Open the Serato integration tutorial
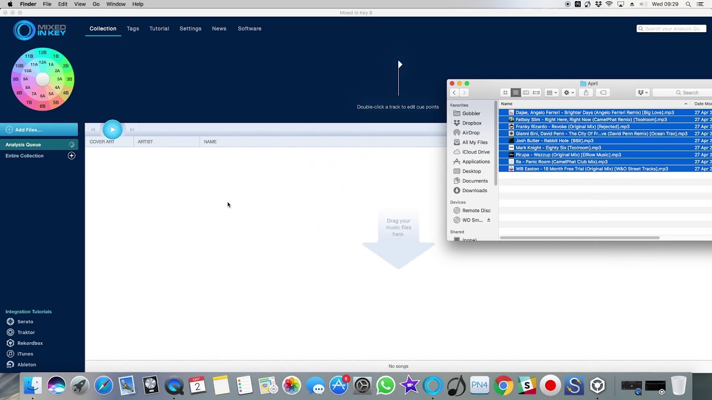 [20, 322]
